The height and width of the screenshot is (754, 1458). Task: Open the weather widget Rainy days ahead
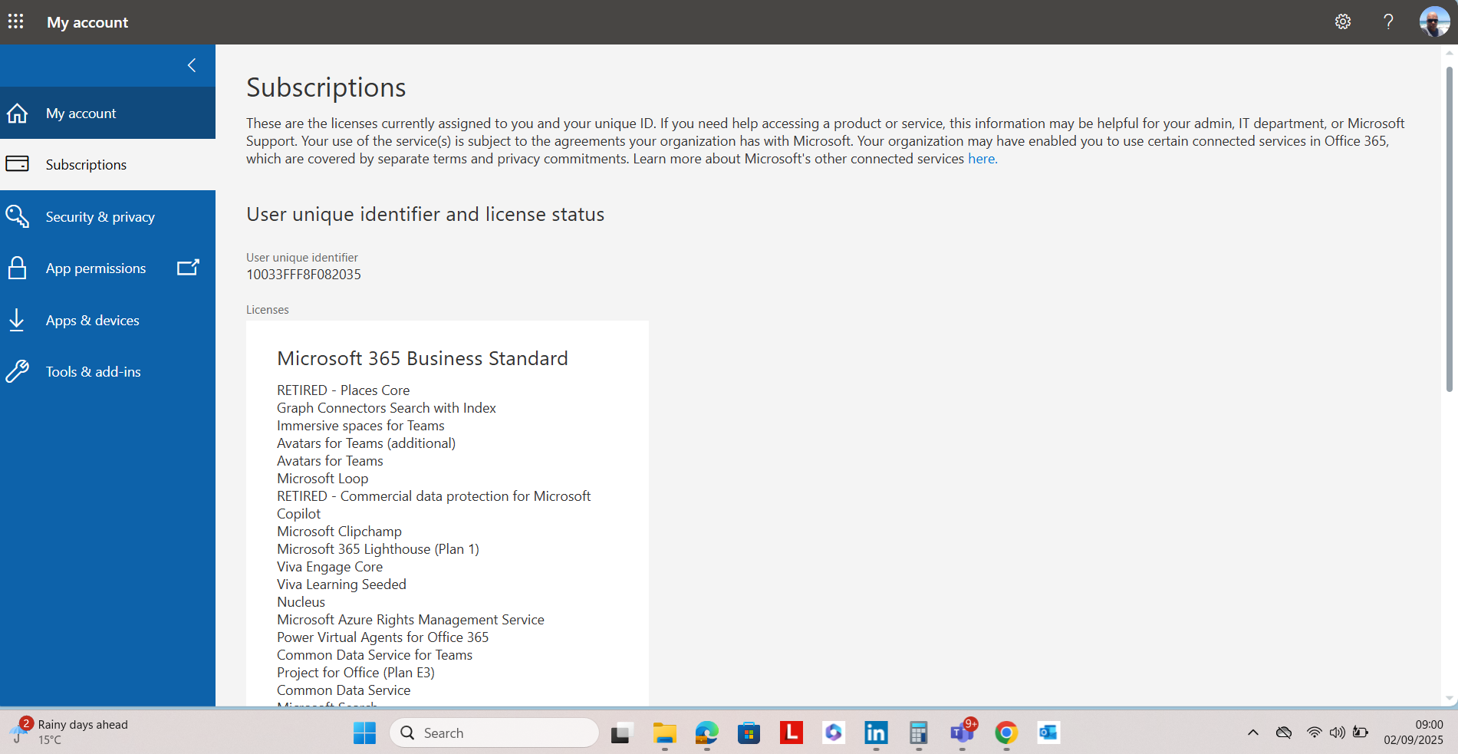point(69,733)
